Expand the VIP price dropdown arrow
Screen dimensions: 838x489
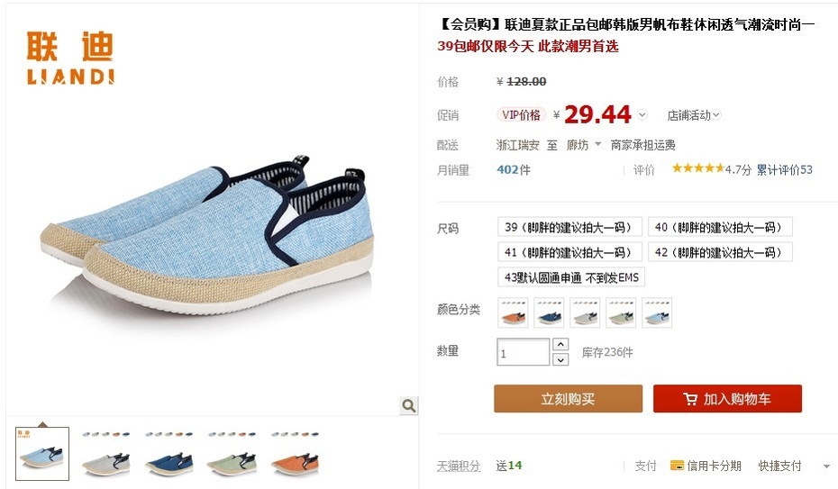click(x=642, y=114)
